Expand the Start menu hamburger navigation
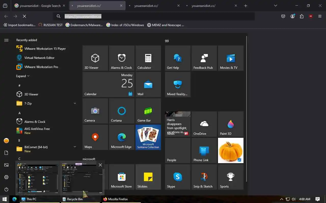 6,40
